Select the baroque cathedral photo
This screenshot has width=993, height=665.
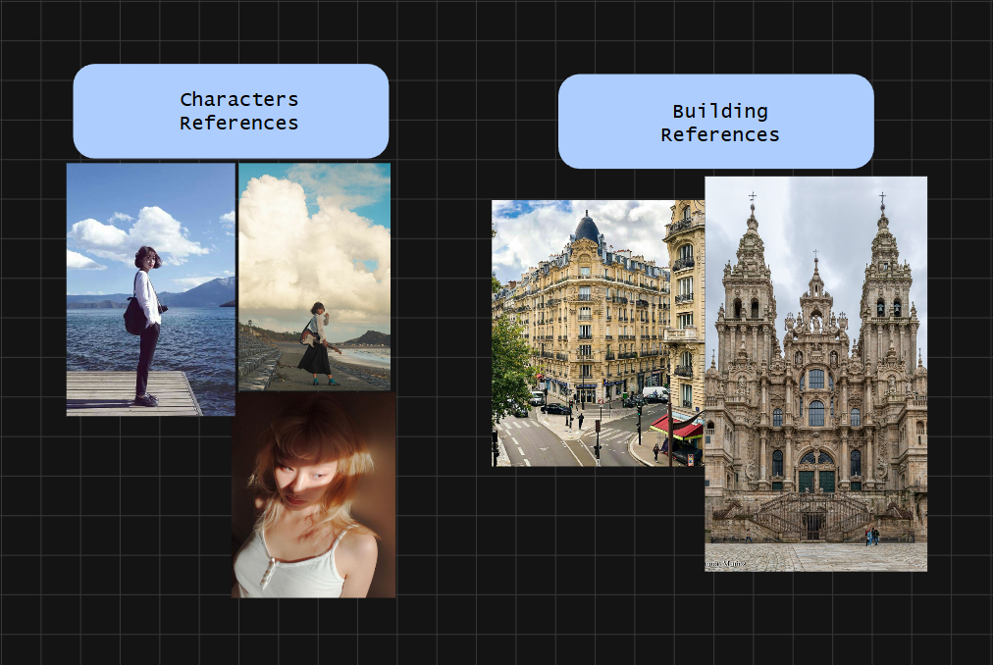pyautogui.click(x=815, y=373)
